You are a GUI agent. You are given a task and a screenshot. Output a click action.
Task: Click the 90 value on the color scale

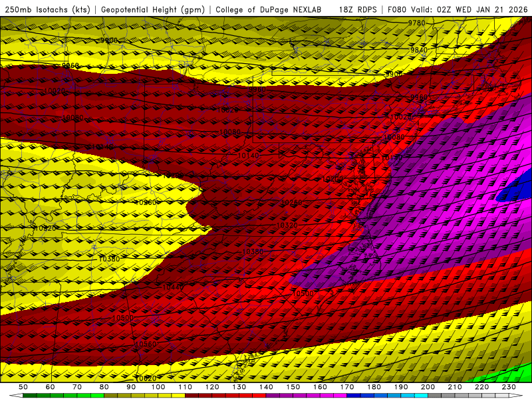click(x=131, y=387)
